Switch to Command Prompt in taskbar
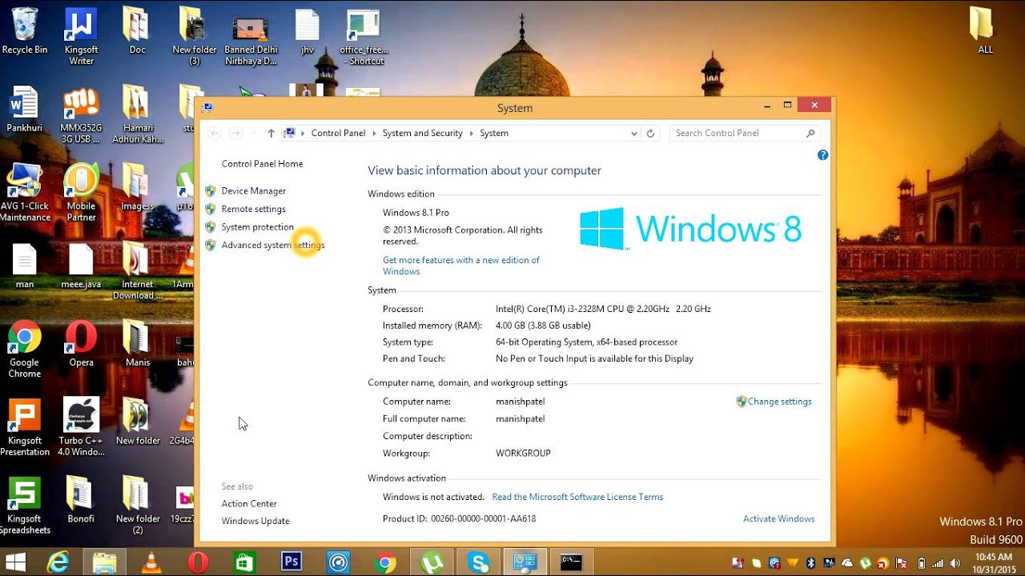Viewport: 1025px width, 576px height. [572, 562]
